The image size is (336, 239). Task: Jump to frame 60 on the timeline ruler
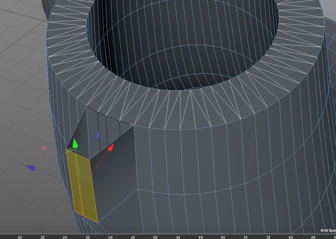tap(200, 237)
